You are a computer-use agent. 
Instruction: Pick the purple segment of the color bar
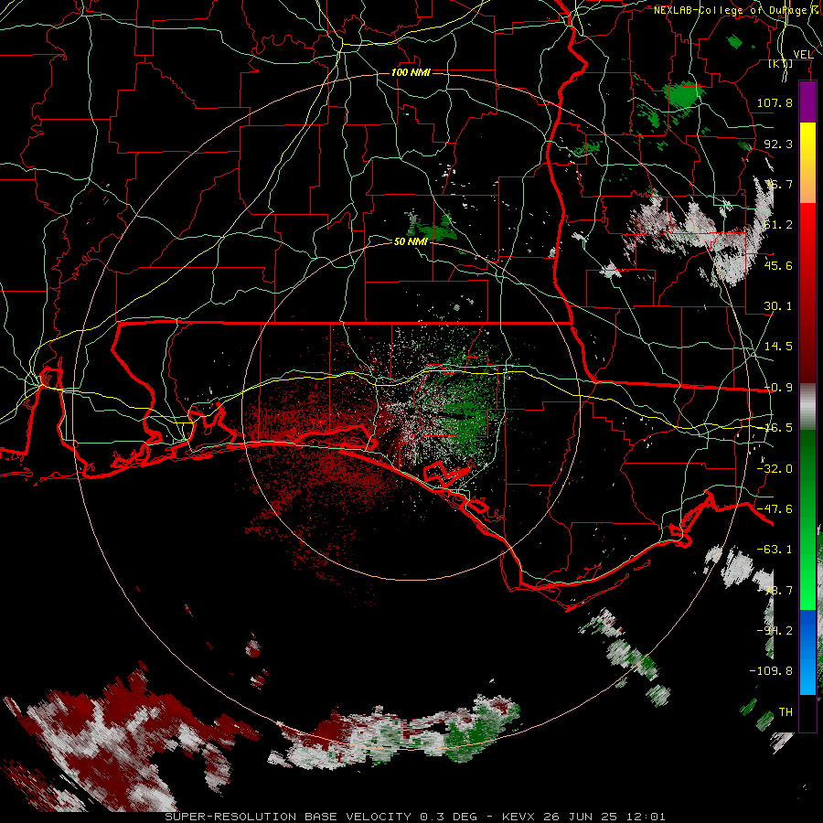coord(807,102)
